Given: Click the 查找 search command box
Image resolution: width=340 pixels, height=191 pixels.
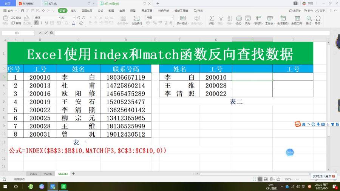Looking at the screenshot, I should 198,11.
